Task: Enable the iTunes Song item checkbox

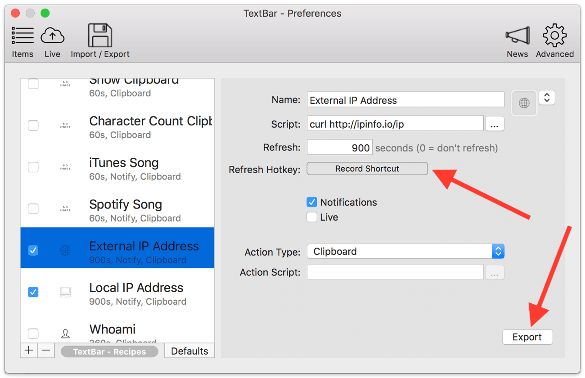Action: pyautogui.click(x=33, y=167)
